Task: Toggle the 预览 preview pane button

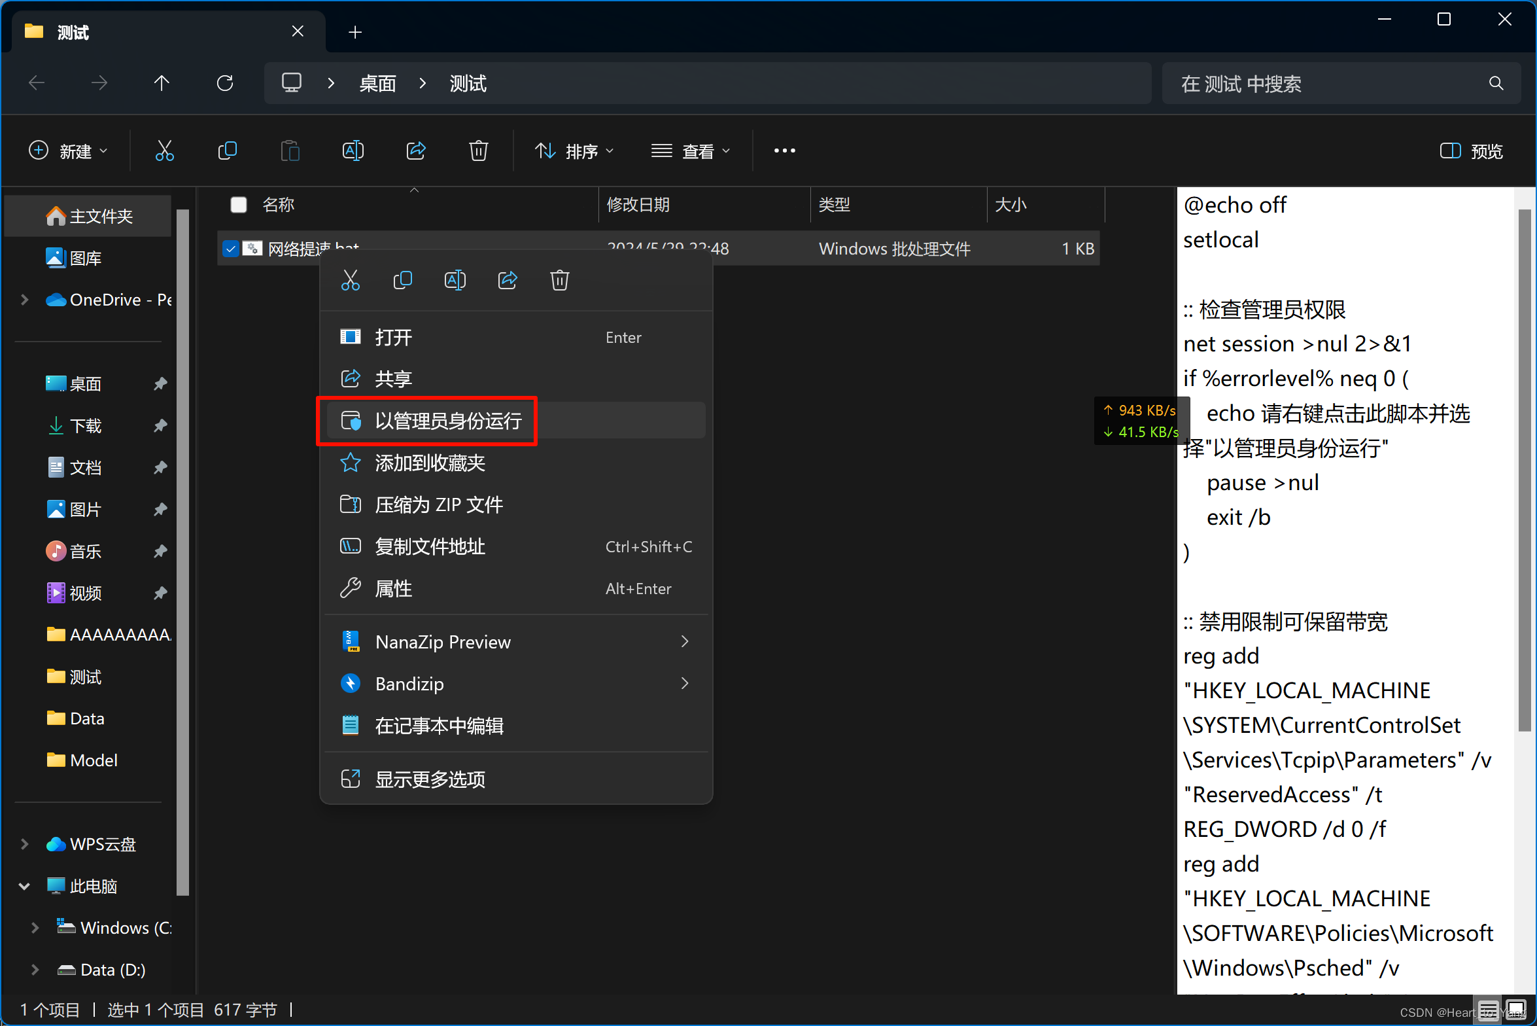Action: point(1472,151)
